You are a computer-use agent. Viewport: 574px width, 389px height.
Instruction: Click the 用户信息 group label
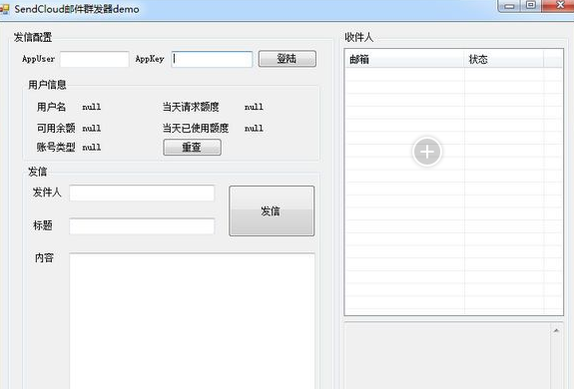47,85
